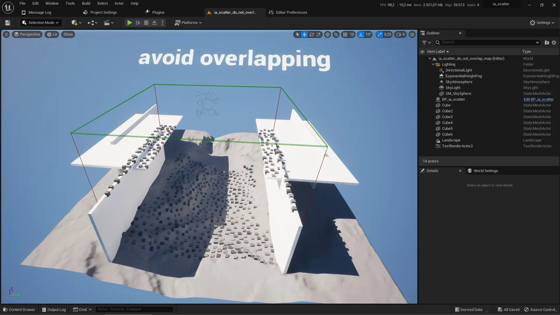
Task: Open rotation snap value 10°
Action: [x=368, y=34]
